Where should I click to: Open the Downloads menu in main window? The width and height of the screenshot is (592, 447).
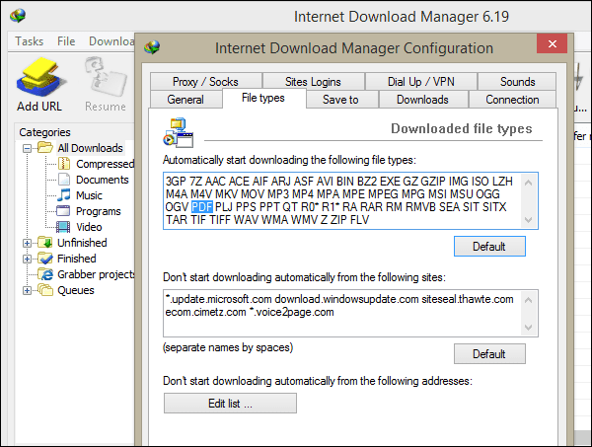pyautogui.click(x=111, y=41)
